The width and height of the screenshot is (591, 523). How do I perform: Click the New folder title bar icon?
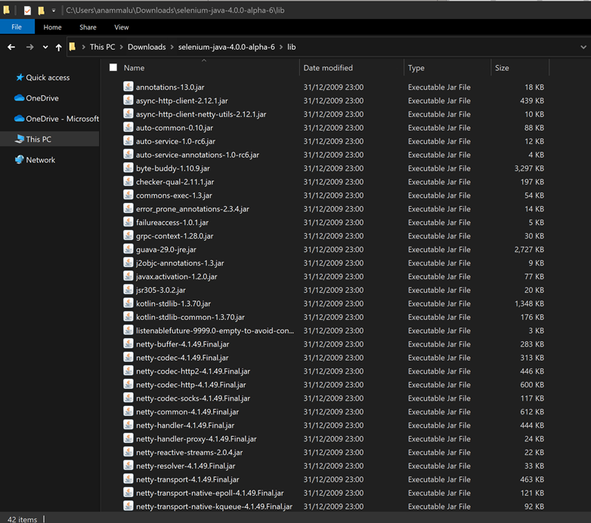pyautogui.click(x=41, y=11)
